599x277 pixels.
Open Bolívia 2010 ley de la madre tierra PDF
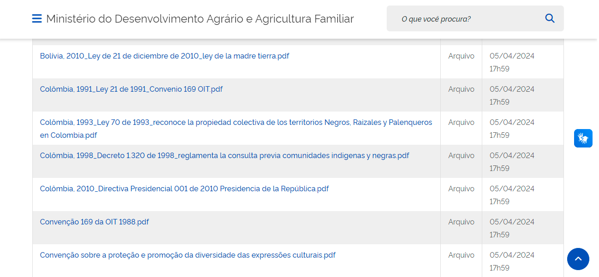pos(165,56)
